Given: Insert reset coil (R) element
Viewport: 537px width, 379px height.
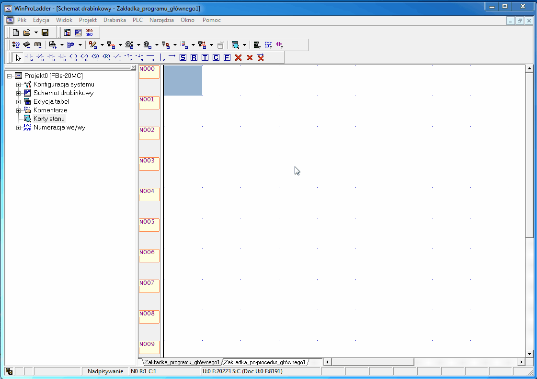Looking at the screenshot, I should (x=106, y=57).
